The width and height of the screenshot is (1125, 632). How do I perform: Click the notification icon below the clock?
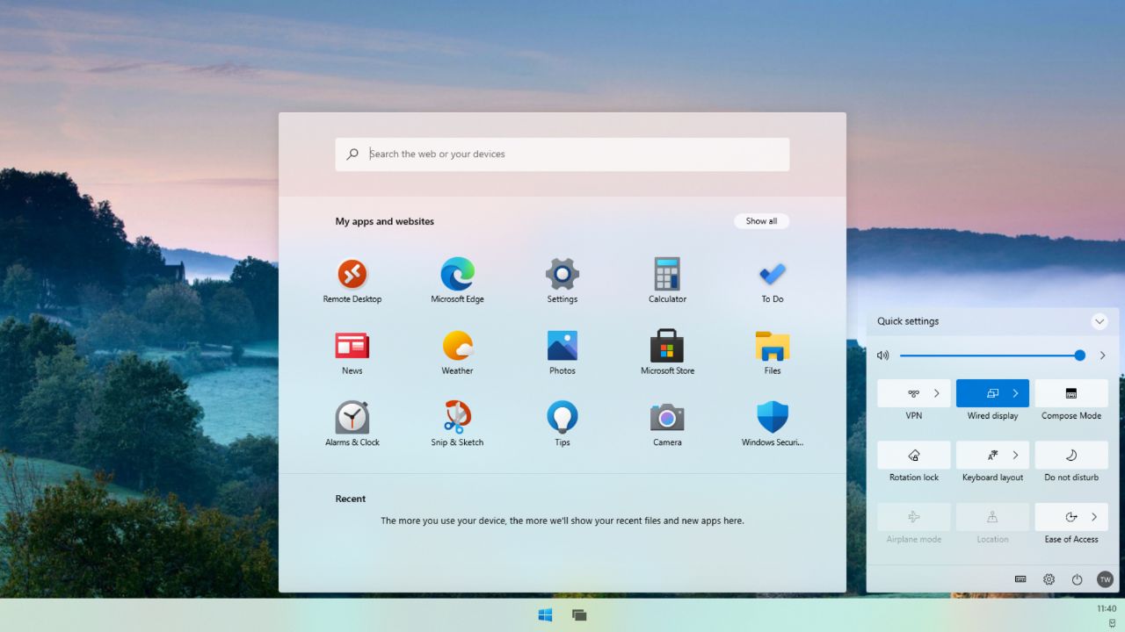click(x=1112, y=622)
